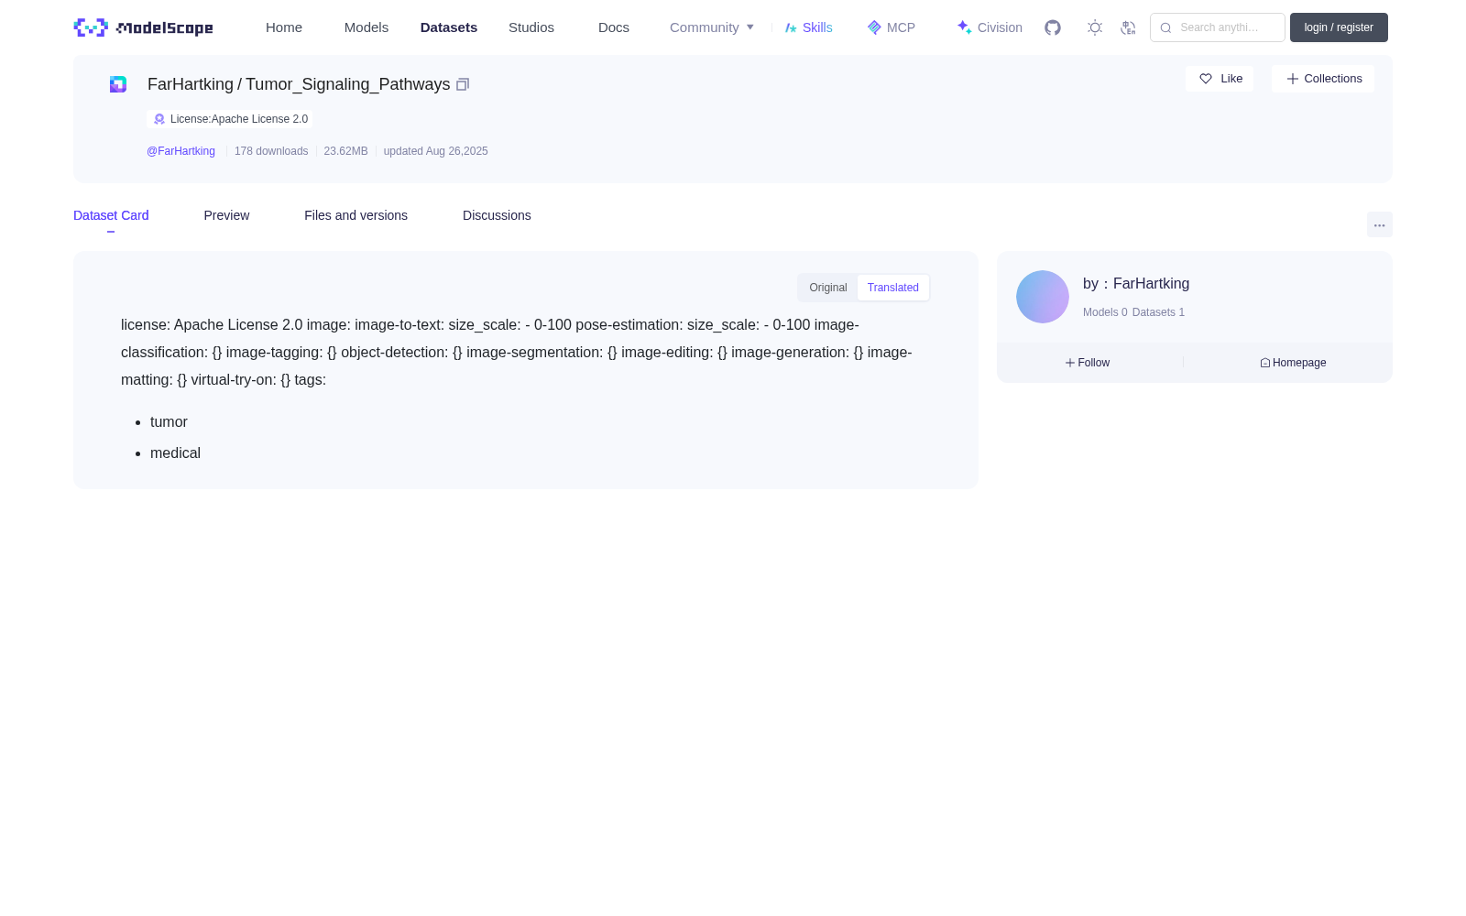Switch site language with the translate icon

click(x=1128, y=27)
